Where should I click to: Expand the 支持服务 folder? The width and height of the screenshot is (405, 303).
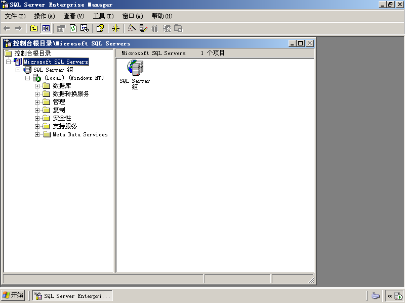[x=37, y=127]
